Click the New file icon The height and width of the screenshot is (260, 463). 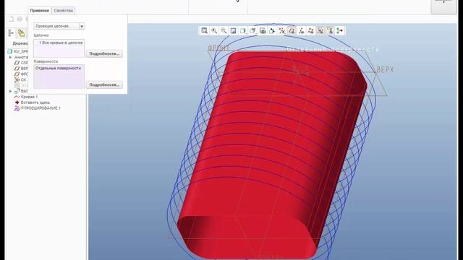(x=11, y=19)
